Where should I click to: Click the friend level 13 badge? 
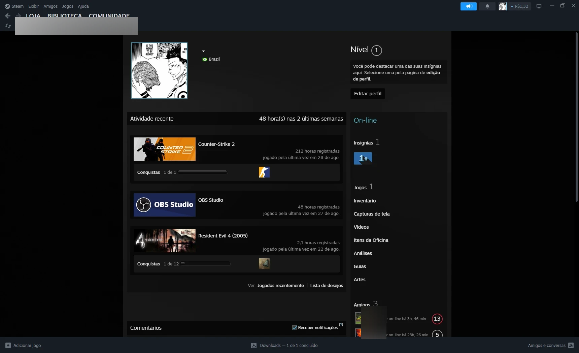[x=437, y=319]
